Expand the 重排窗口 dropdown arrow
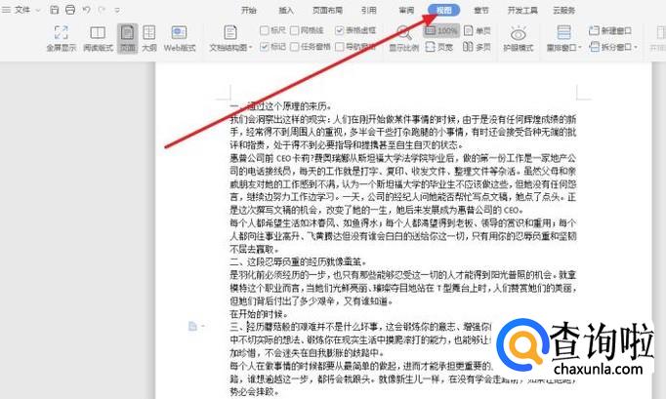 (x=580, y=48)
